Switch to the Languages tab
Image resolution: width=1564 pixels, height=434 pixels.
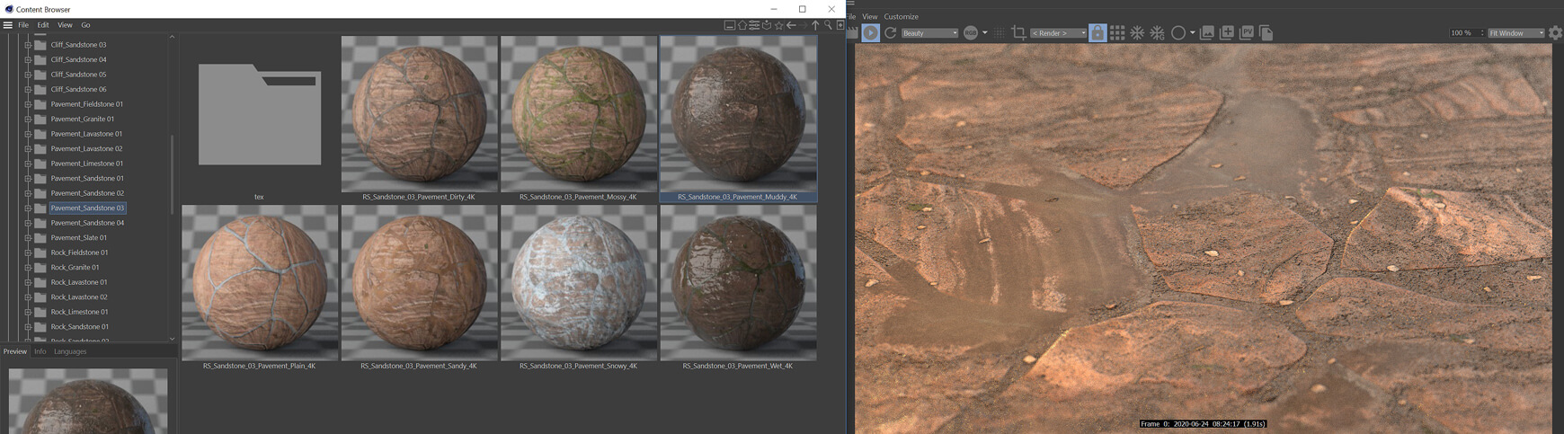pos(70,351)
